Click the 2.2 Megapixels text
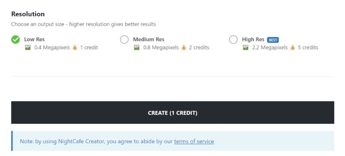 pos(270,48)
